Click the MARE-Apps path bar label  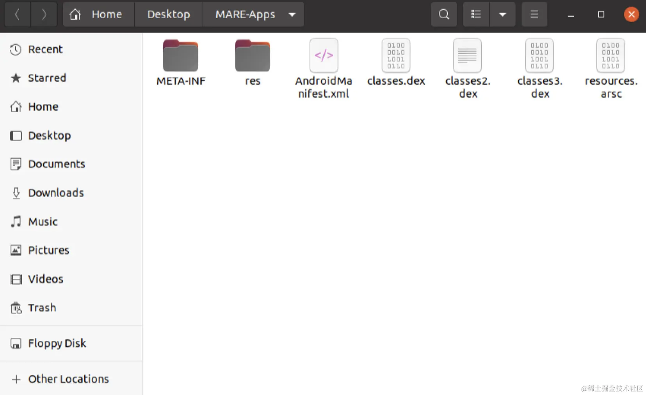(x=245, y=14)
